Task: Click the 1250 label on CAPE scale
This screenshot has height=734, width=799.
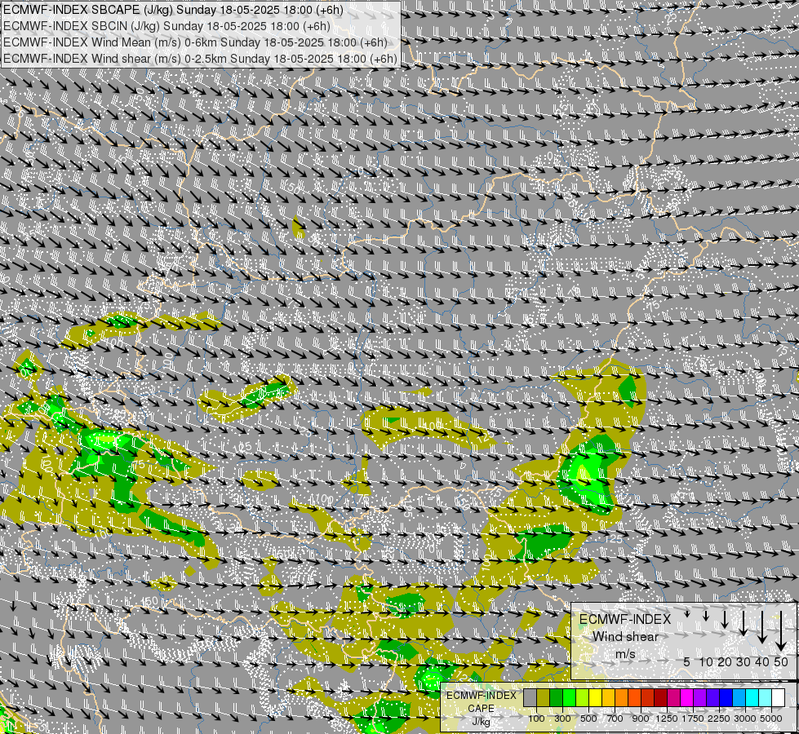Action: point(667,719)
